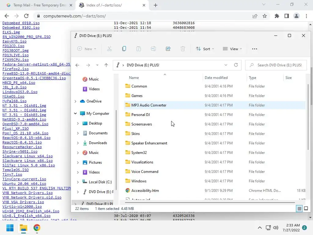Viewport: 313px width, 235px height.
Task: Open the See more ellipsis menu
Action: click(255, 49)
